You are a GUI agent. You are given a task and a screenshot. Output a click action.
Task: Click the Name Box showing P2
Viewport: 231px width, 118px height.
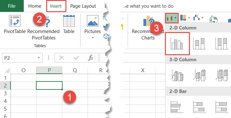click(22, 58)
